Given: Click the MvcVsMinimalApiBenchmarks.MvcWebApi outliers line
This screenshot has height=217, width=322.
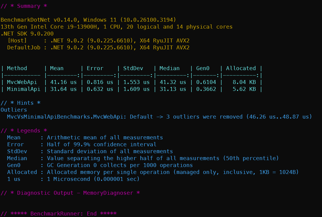Looking at the screenshot, I should [159, 117].
